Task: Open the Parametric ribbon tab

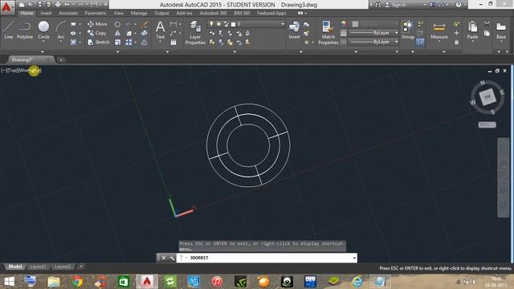Action: [x=96, y=13]
